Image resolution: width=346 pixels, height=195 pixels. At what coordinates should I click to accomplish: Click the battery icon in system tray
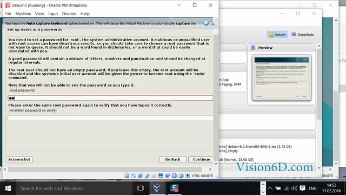tap(278, 188)
